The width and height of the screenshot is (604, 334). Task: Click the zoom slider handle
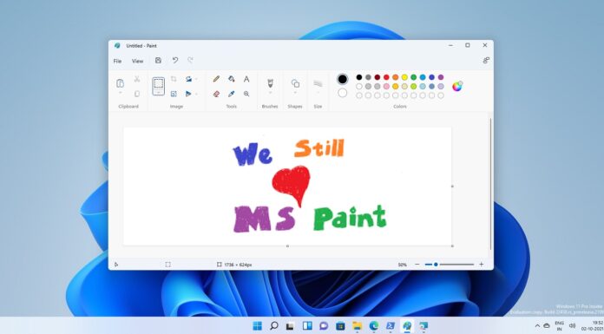[x=436, y=265]
